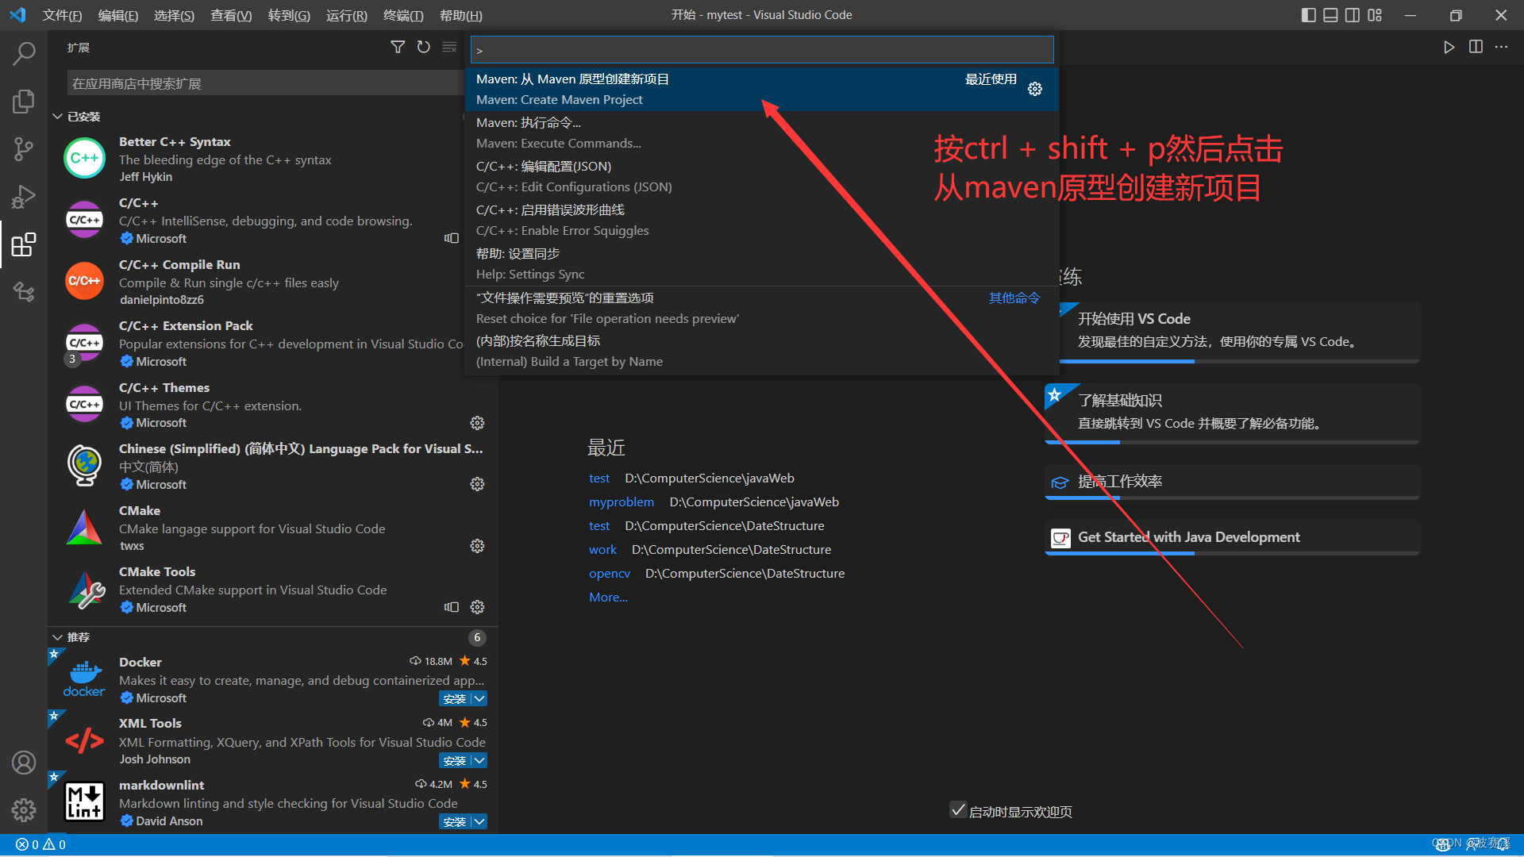Open 了解基础知识 walkthrough
Viewport: 1524px width, 857px height.
[x=1232, y=414]
